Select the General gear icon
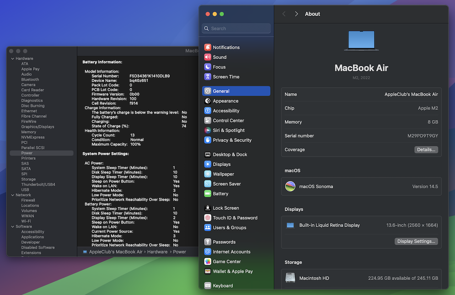 pyautogui.click(x=208, y=91)
